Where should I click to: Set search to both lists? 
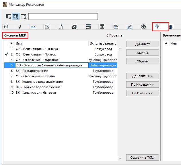pos(16,16)
